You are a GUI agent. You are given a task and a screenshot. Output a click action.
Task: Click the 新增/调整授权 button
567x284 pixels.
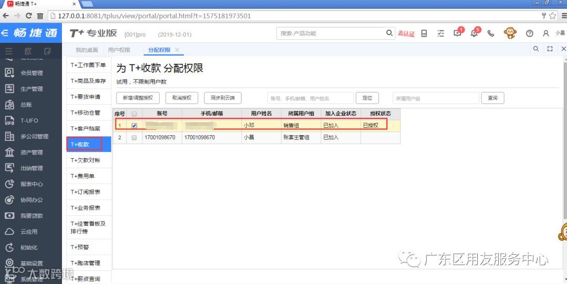pyautogui.click(x=138, y=98)
